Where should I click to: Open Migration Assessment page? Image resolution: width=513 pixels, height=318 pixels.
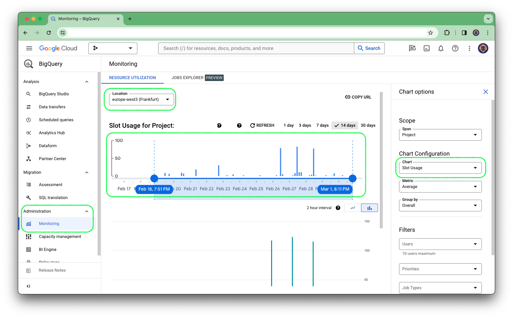point(50,185)
